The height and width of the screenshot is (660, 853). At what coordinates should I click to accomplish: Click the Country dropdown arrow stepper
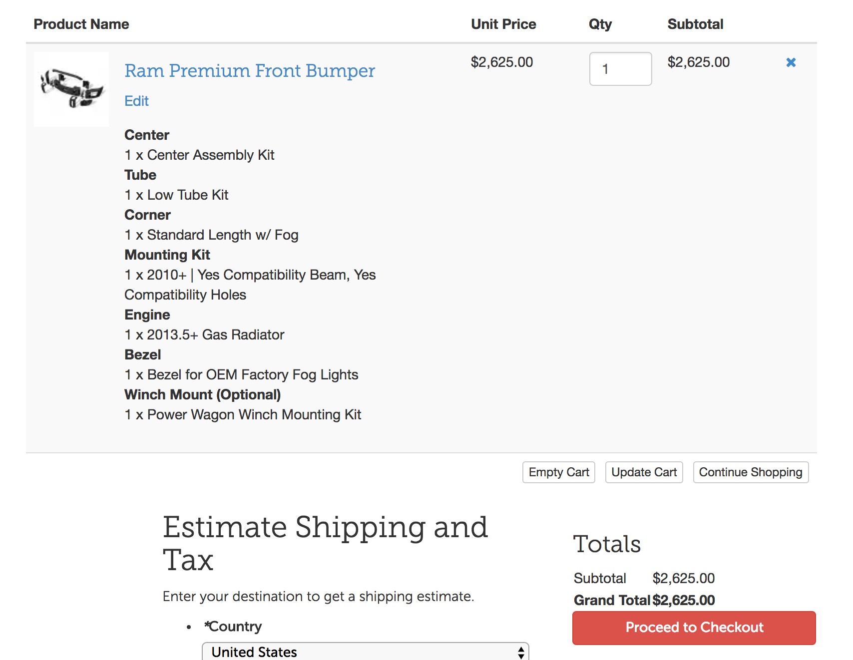click(x=521, y=652)
